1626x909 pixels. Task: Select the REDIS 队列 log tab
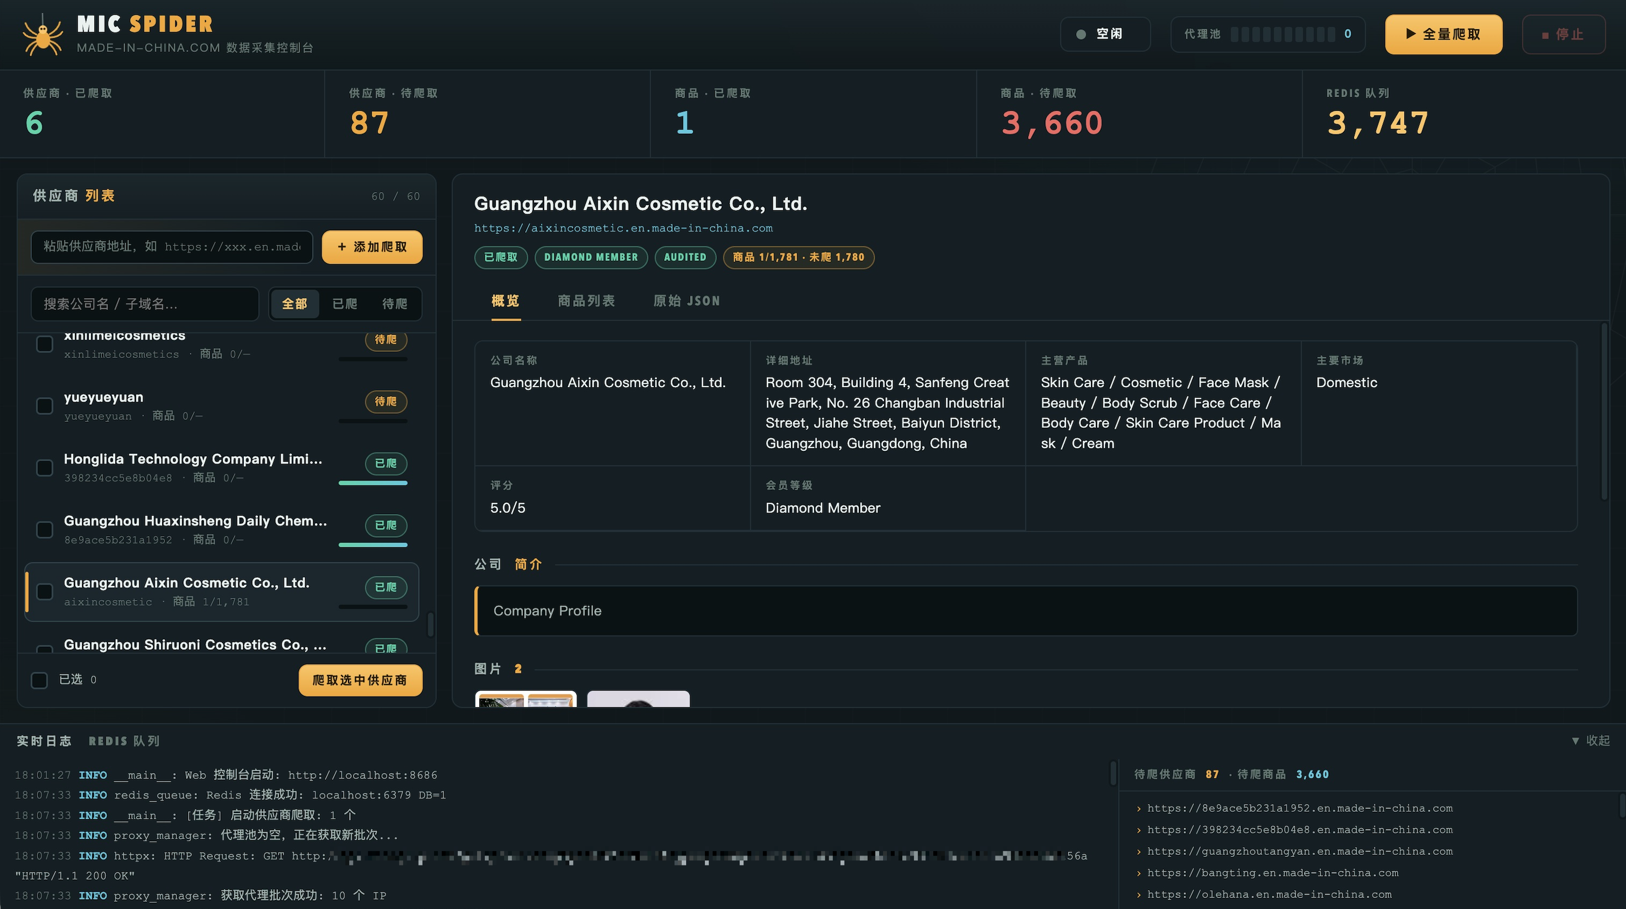[124, 741]
